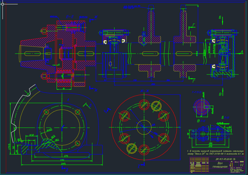
Task: Pick the R13 radius label
Action: (x=53, y=137)
